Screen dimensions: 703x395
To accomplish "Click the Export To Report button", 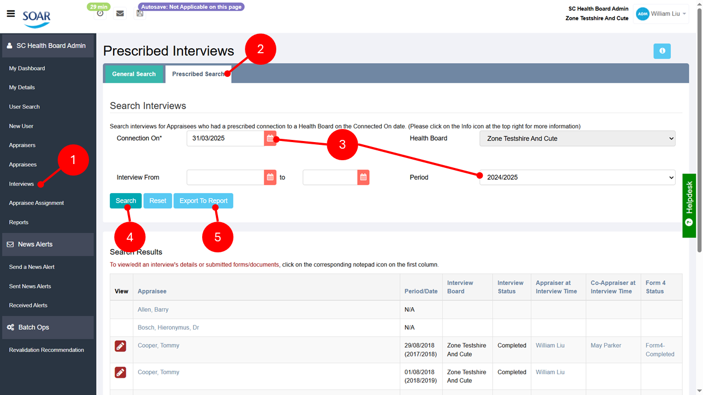I will 203,201.
